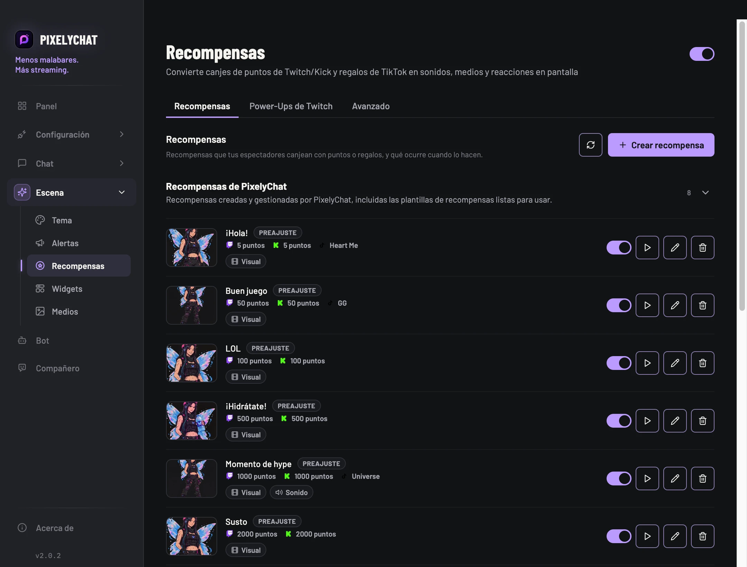747x567 pixels.
Task: Toggle the global Recompensas master switch
Action: (702, 54)
